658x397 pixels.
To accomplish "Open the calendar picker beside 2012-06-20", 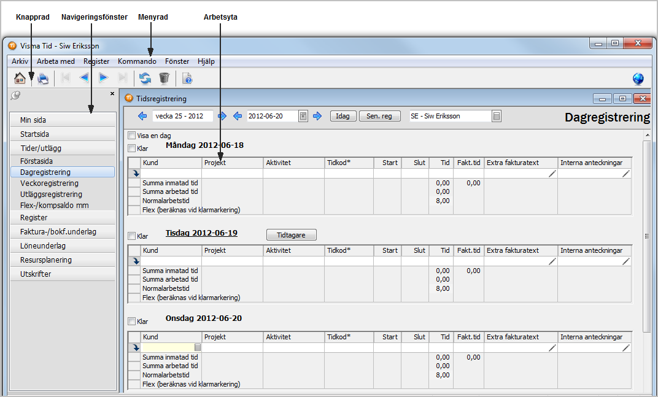I will [x=303, y=116].
